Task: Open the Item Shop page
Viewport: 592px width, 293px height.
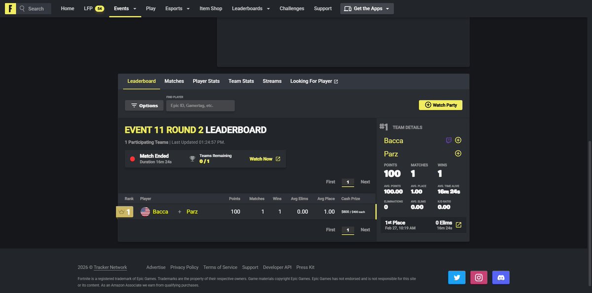Action: click(x=211, y=8)
